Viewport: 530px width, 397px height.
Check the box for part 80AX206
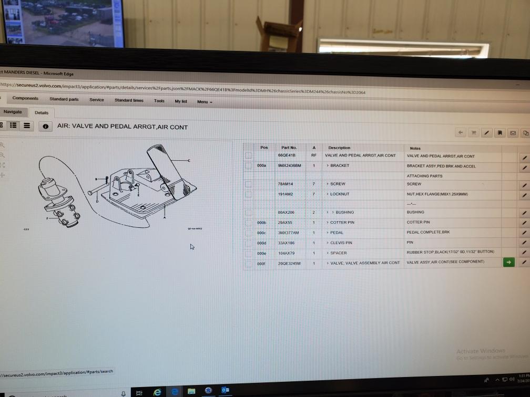click(x=248, y=212)
